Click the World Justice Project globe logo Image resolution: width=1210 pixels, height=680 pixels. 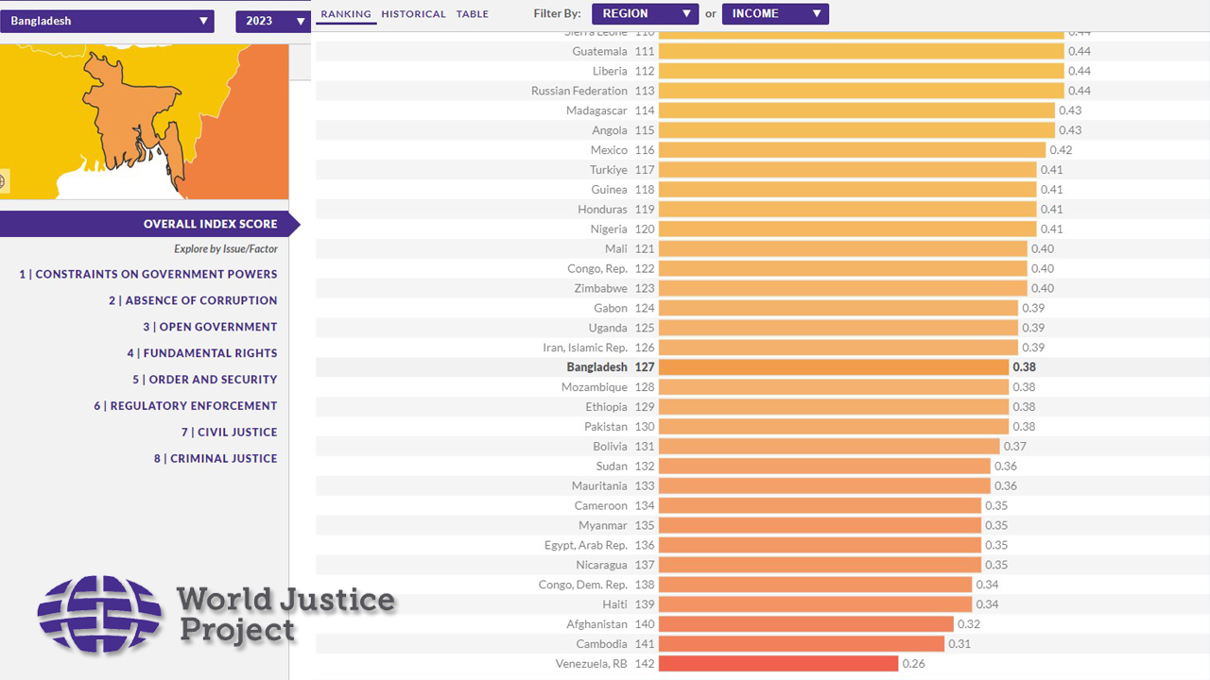click(x=99, y=614)
